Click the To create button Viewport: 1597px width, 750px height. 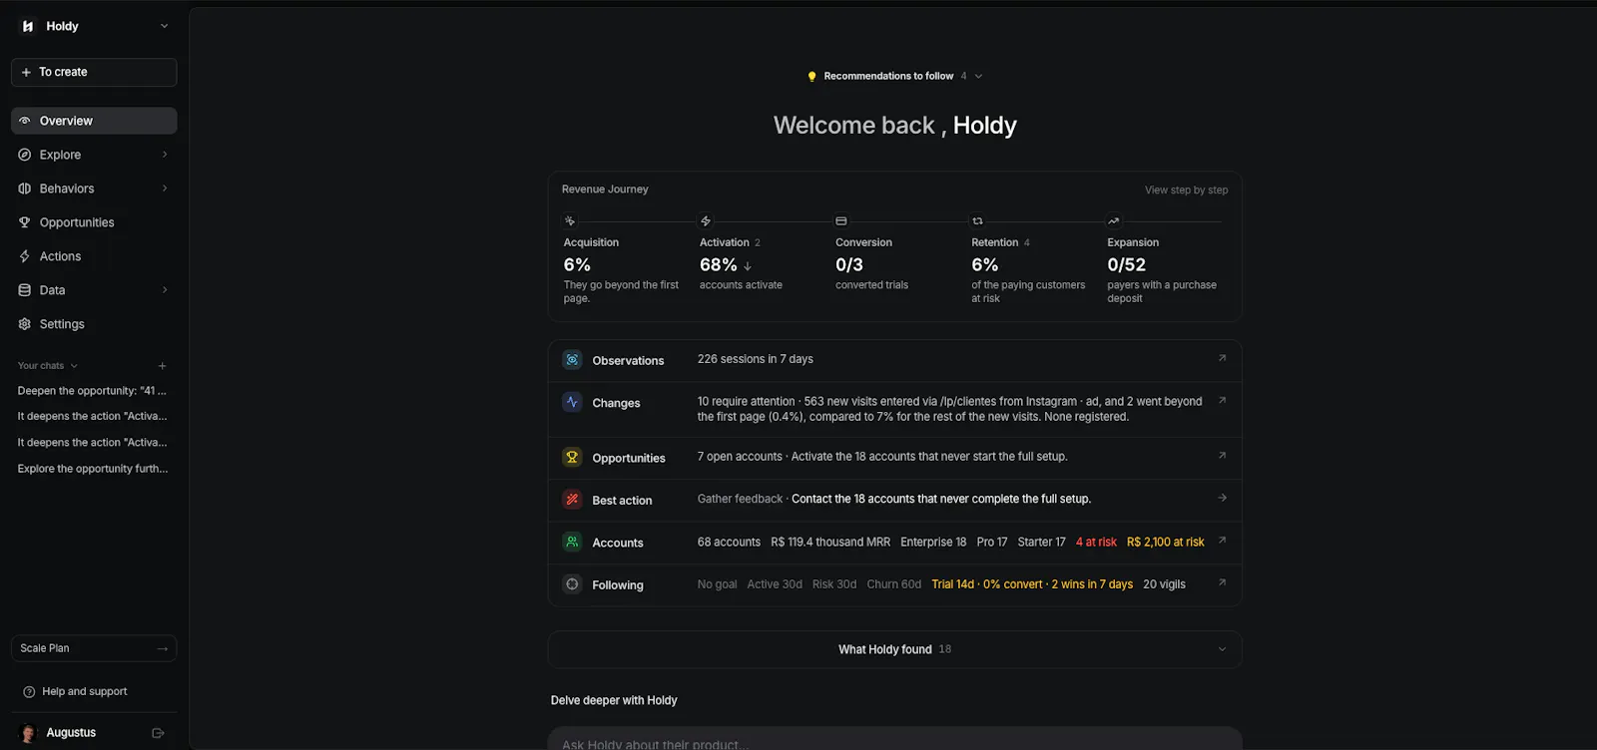(94, 72)
